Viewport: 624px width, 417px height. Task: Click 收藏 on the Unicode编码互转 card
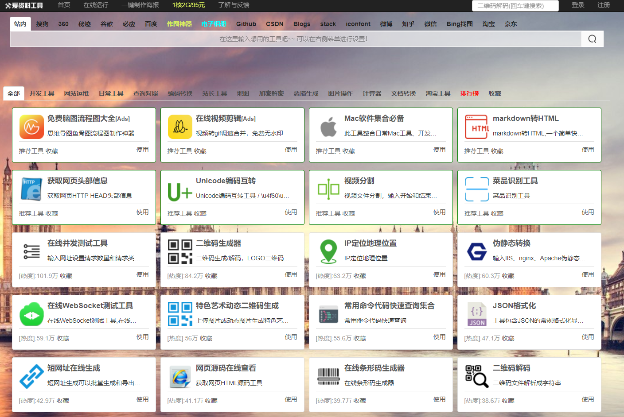(200, 213)
